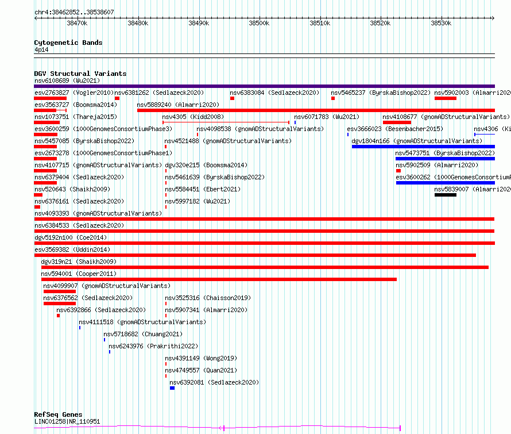Select the red nsv594001 variant bar
This screenshot has height=434, width=511.
(219, 279)
